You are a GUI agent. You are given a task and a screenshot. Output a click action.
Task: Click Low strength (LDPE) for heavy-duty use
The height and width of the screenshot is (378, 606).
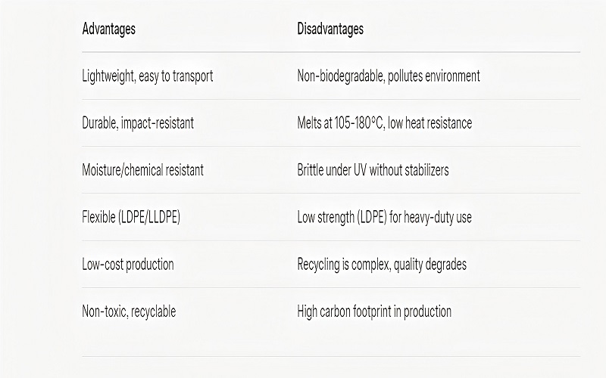(385, 217)
